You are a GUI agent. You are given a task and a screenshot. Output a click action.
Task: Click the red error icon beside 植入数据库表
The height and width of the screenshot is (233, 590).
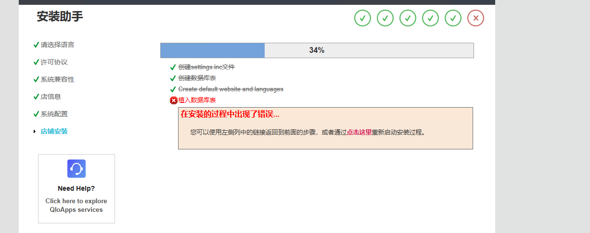tap(174, 100)
